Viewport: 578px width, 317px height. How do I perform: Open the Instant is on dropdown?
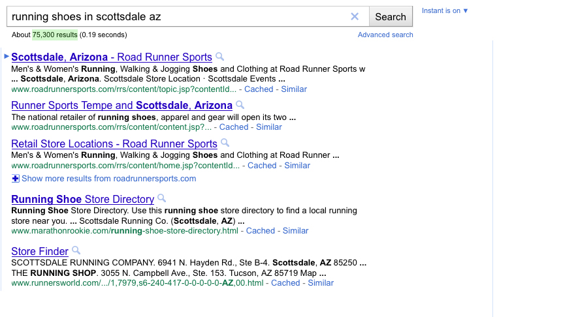coord(445,10)
